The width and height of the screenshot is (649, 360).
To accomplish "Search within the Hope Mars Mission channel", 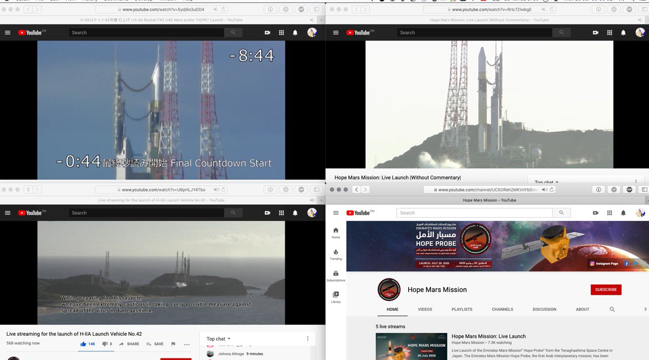I will (x=612, y=309).
